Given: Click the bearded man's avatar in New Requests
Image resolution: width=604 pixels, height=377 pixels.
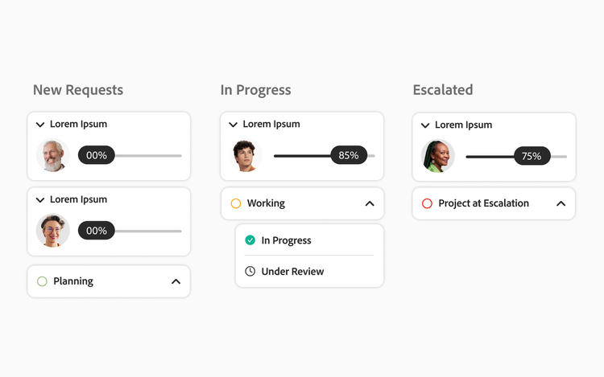Looking at the screenshot, I should 53,155.
